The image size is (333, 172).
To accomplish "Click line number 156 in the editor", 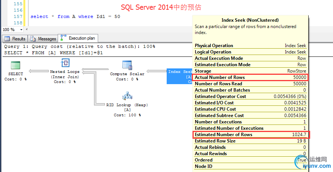I will click(x=18, y=10).
